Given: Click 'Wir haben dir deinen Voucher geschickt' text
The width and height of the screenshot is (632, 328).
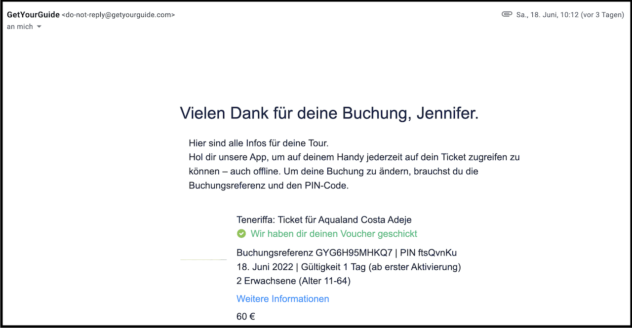Looking at the screenshot, I should pos(334,234).
